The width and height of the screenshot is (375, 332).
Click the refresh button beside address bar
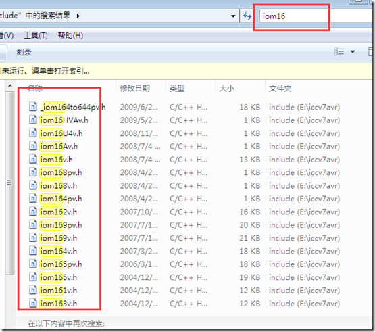coord(247,16)
